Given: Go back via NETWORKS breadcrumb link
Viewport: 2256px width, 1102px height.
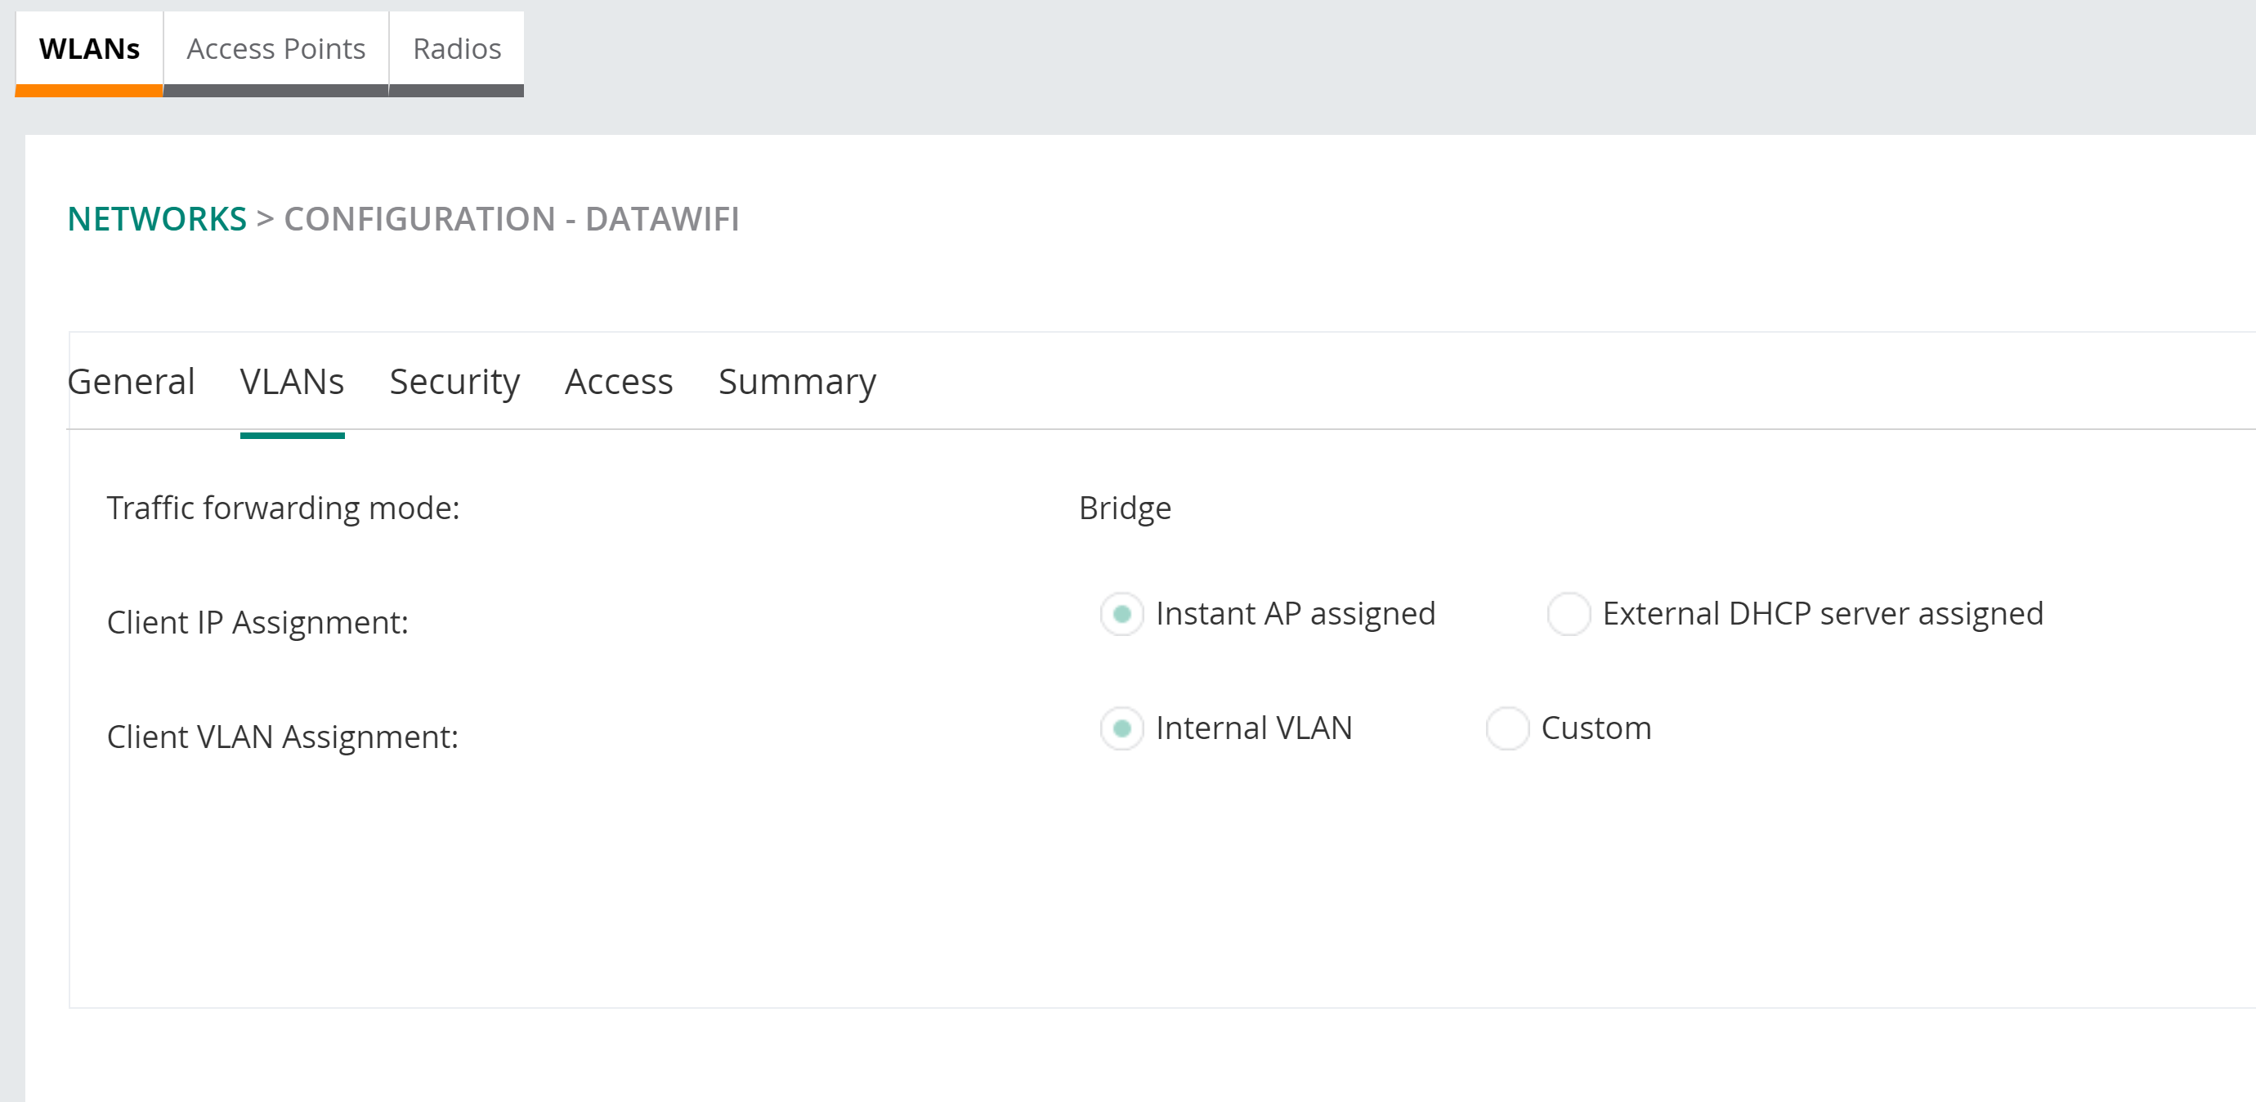Looking at the screenshot, I should [157, 219].
